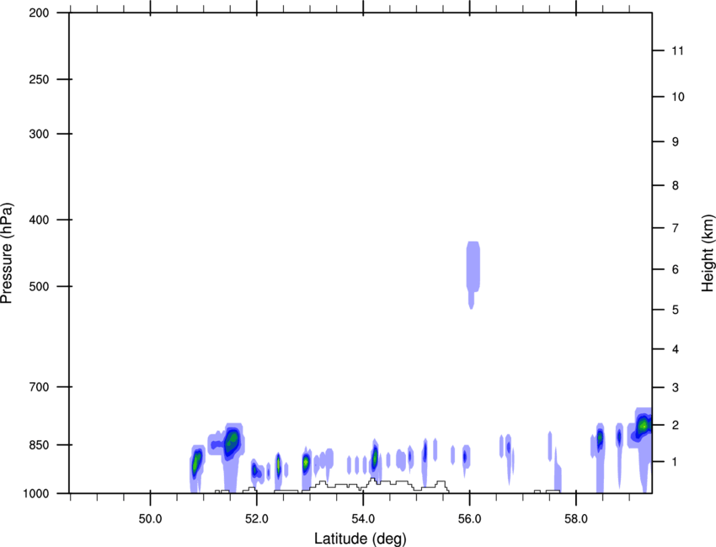Pick the 5 km height label
This screenshot has width=716, height=547.
(676, 310)
